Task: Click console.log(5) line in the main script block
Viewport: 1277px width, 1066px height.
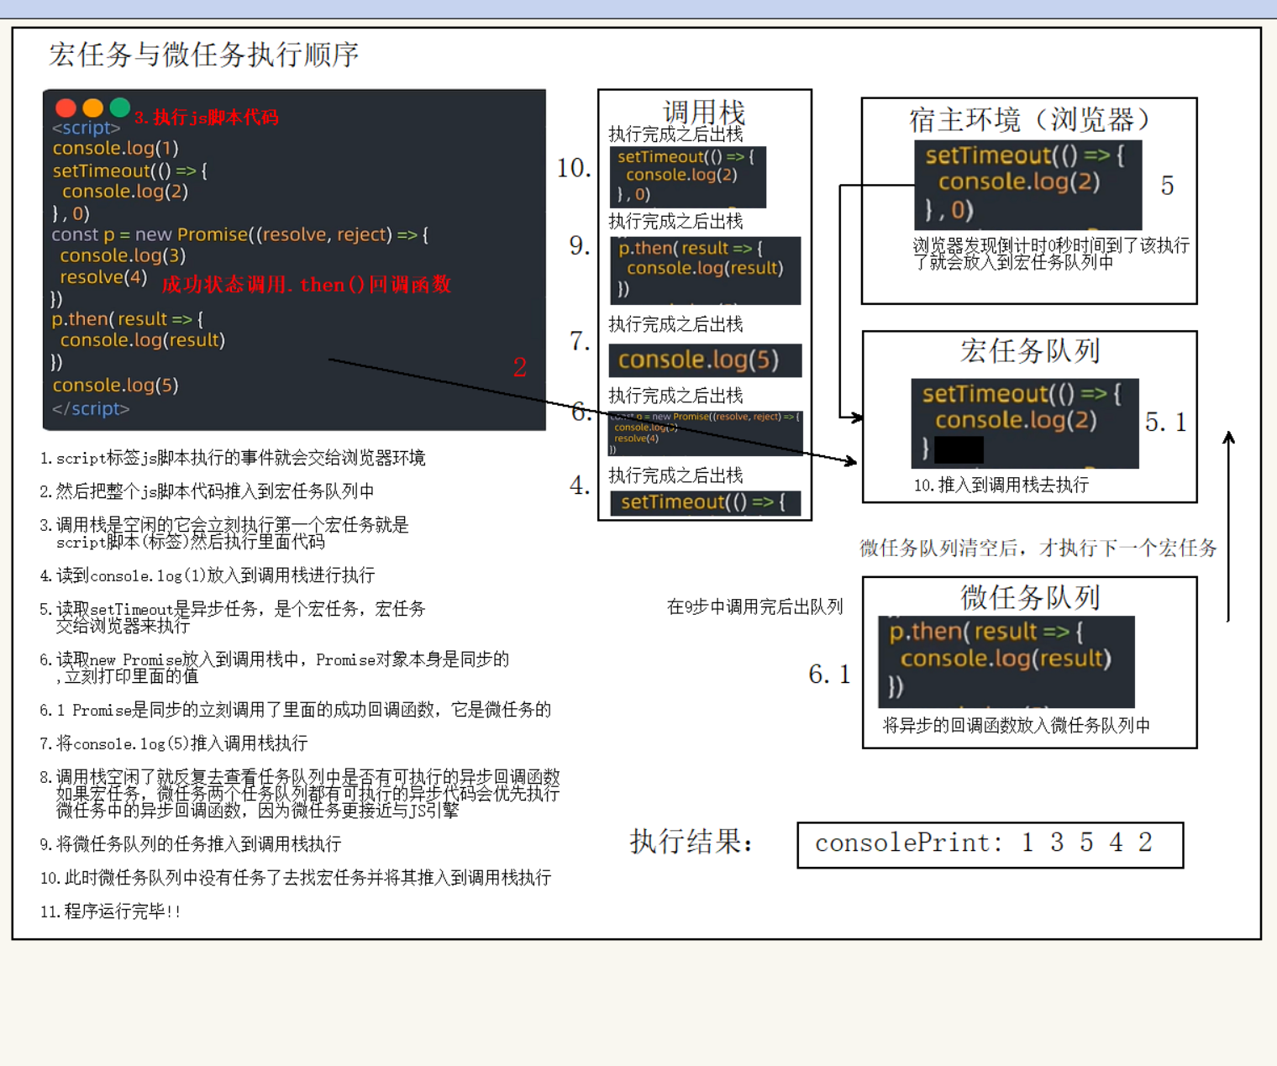Action: pyautogui.click(x=115, y=386)
